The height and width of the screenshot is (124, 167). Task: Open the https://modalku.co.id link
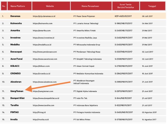click(x=42, y=45)
